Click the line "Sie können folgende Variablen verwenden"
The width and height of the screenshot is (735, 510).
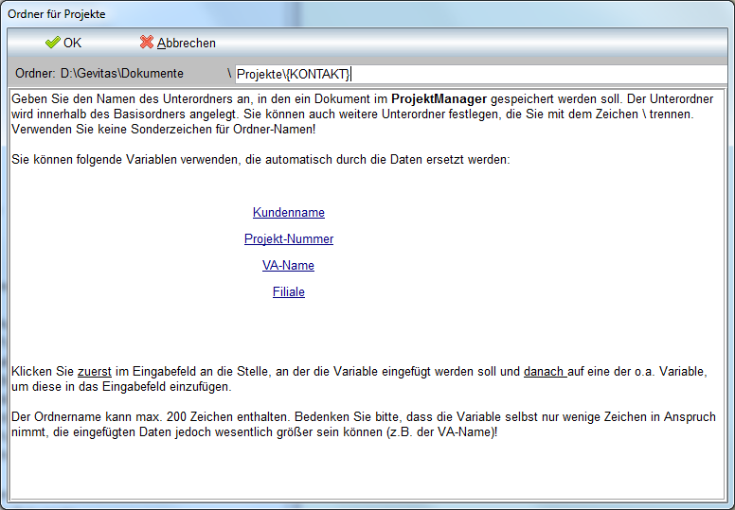click(x=260, y=160)
